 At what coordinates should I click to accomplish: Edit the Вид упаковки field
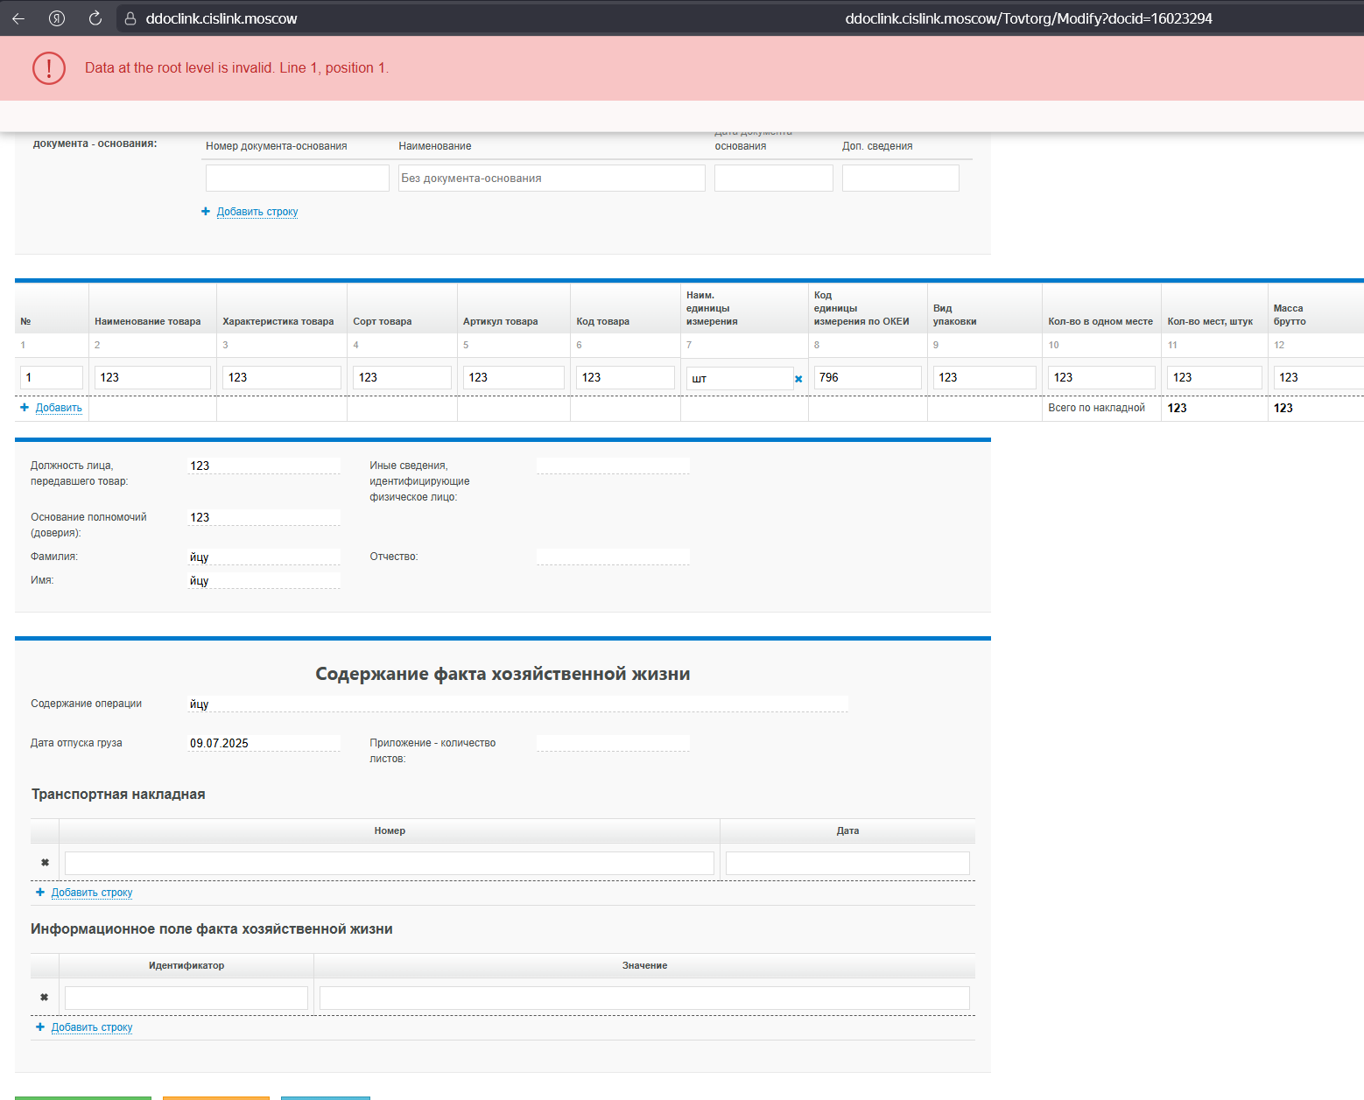click(x=985, y=377)
